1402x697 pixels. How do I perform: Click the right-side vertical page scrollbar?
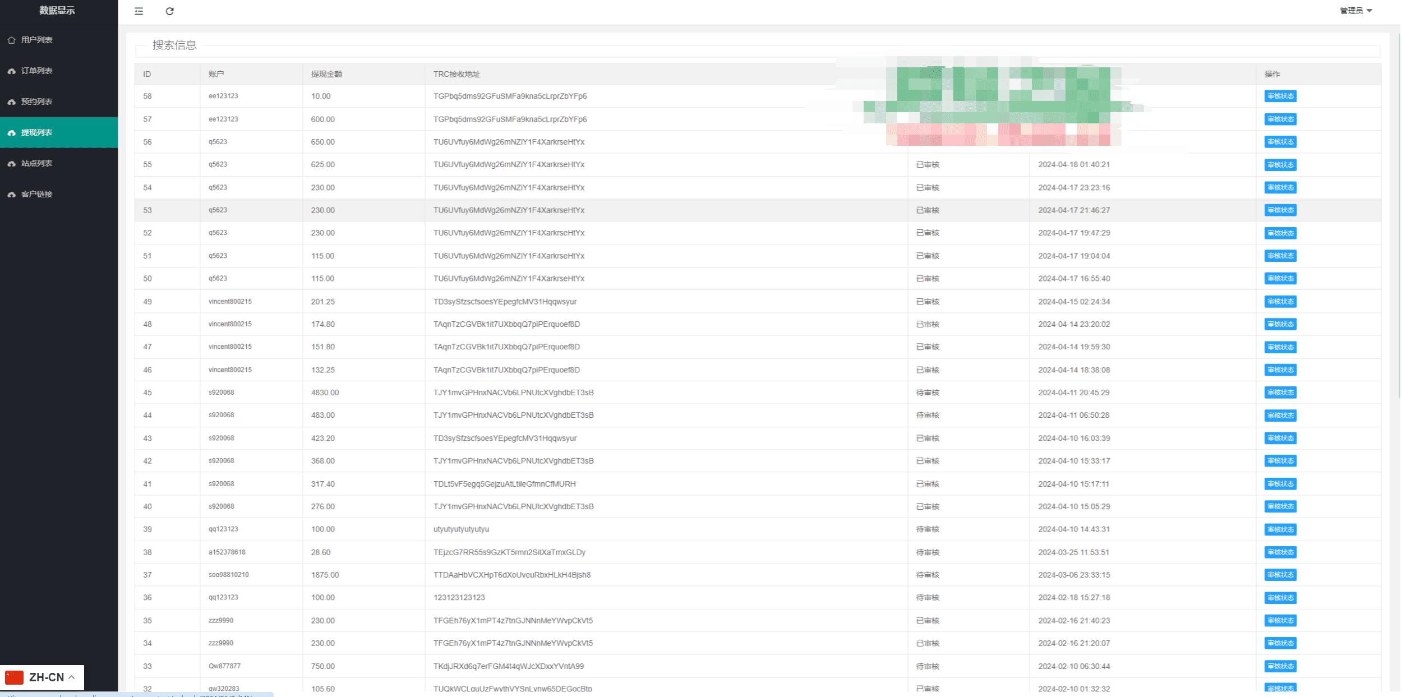click(x=1399, y=224)
